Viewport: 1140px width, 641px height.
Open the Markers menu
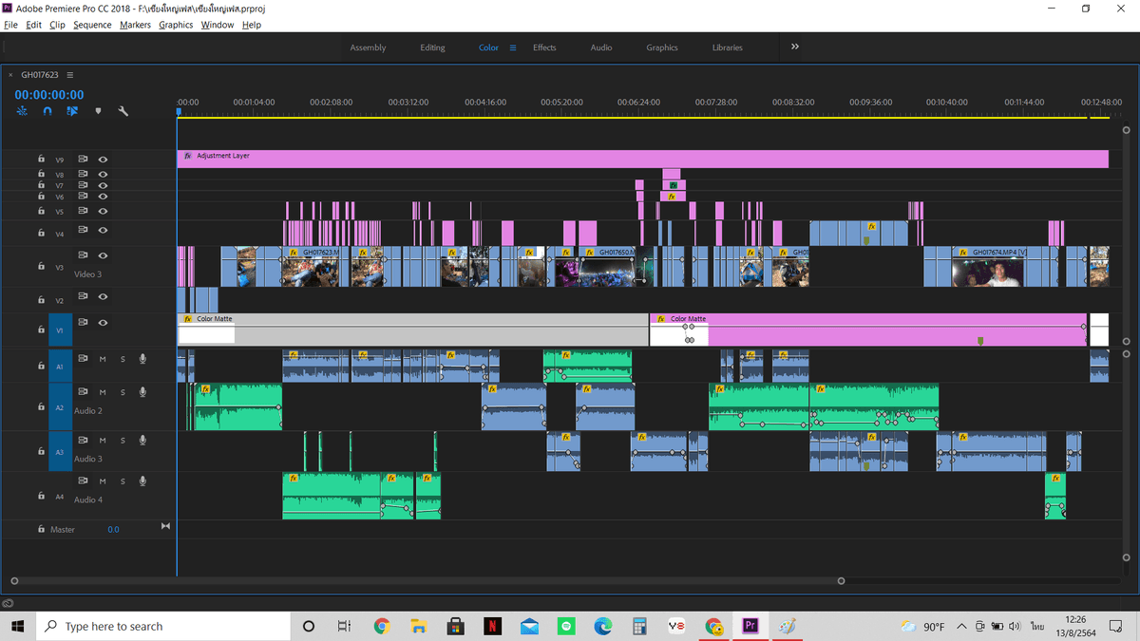[x=135, y=25]
